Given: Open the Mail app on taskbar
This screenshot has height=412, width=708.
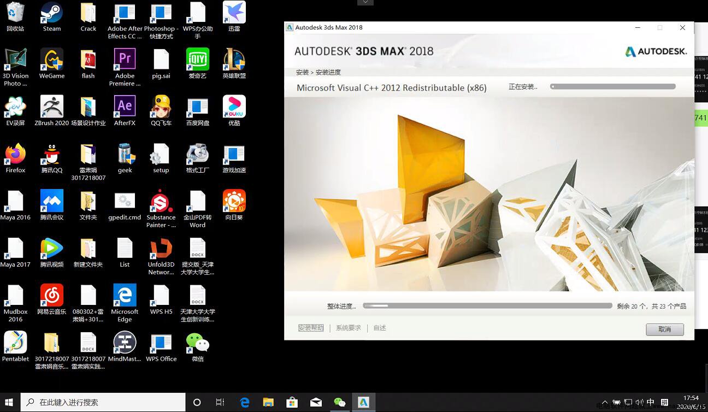Looking at the screenshot, I should (x=316, y=402).
